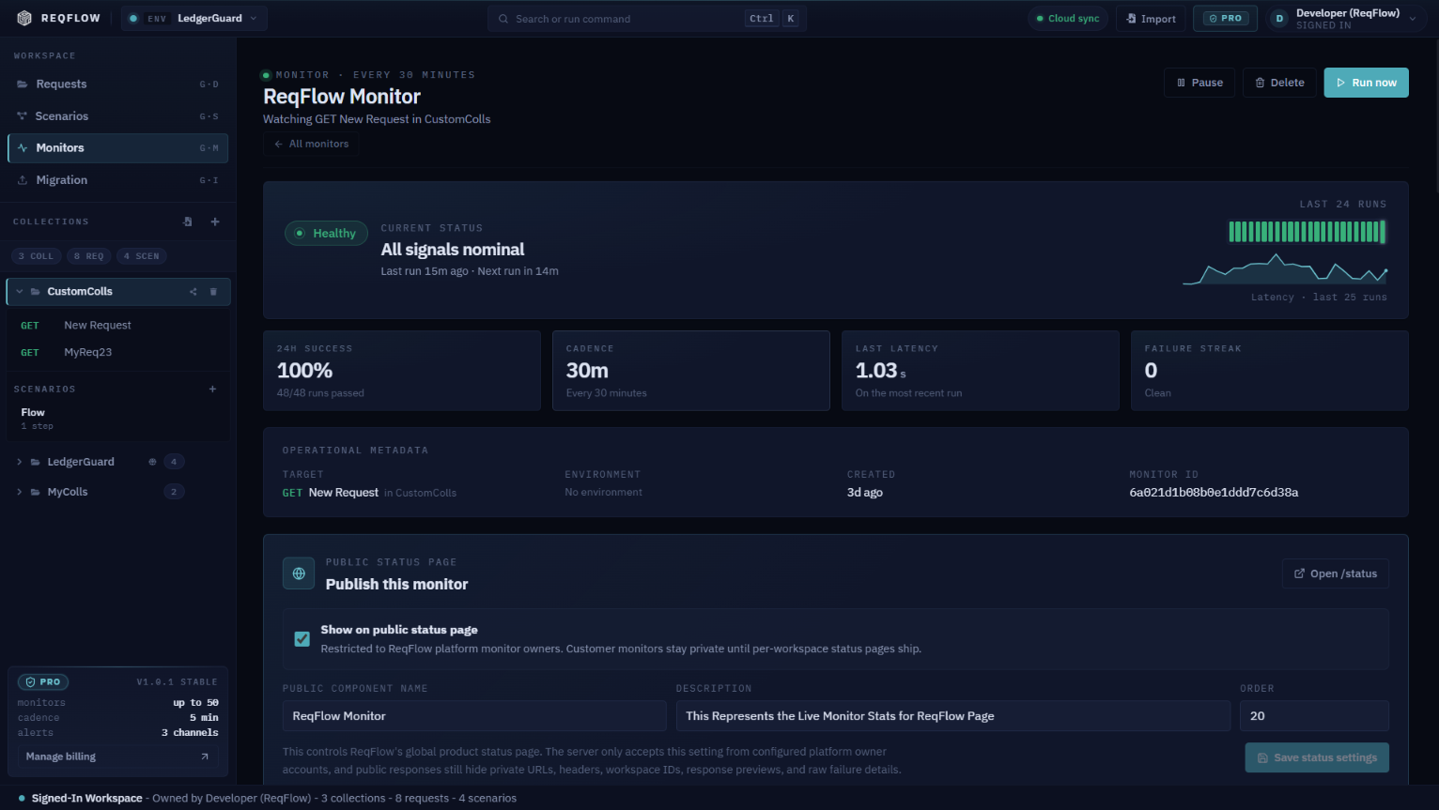Click the globe icon on the LedgerGuard collection row
The height and width of the screenshot is (810, 1439).
pyautogui.click(x=152, y=462)
